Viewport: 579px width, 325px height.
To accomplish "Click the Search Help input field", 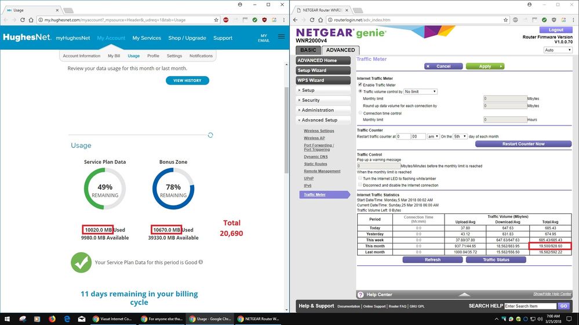I will click(x=530, y=306).
